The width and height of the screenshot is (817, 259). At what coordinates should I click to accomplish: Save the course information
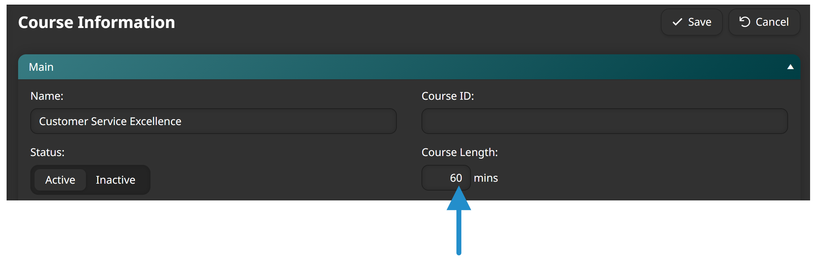coord(692,22)
